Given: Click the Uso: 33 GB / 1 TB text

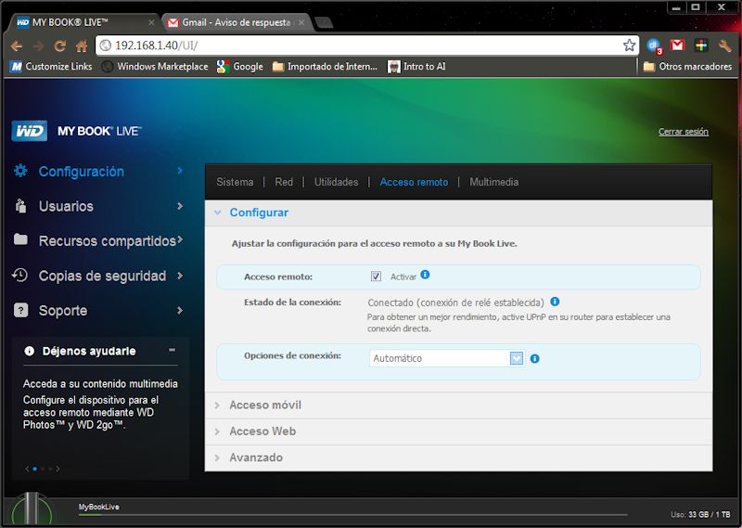Looking at the screenshot, I should [700, 514].
